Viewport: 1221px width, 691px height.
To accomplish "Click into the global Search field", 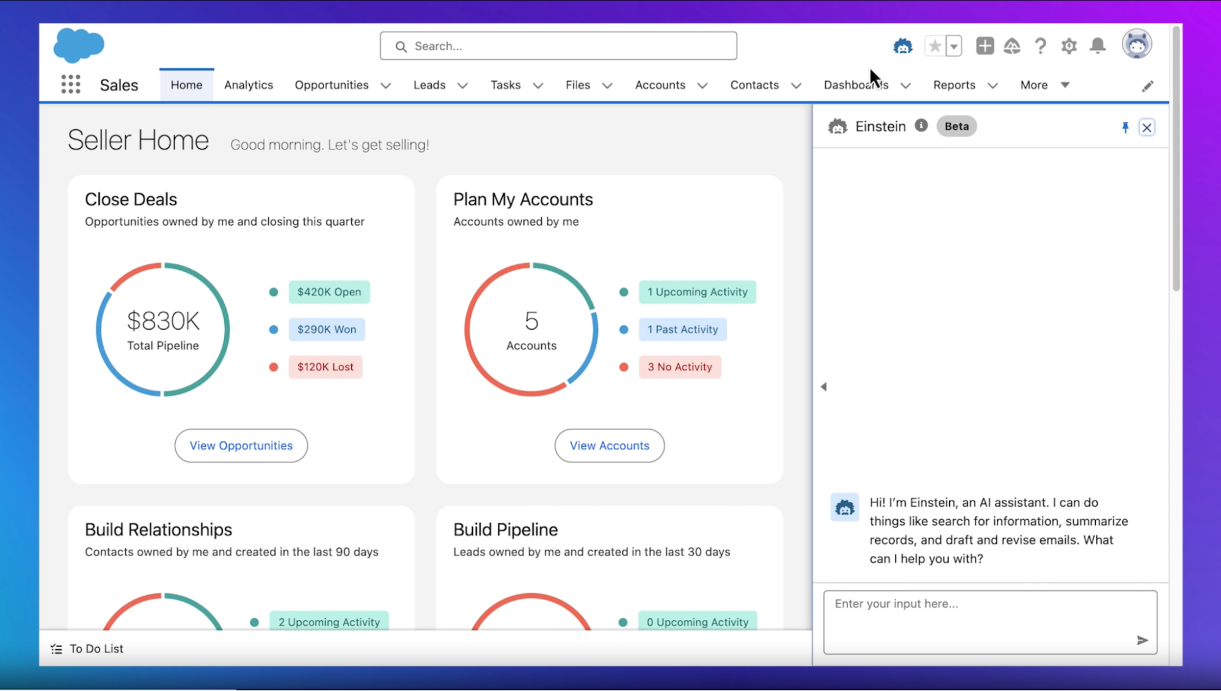I will point(558,46).
